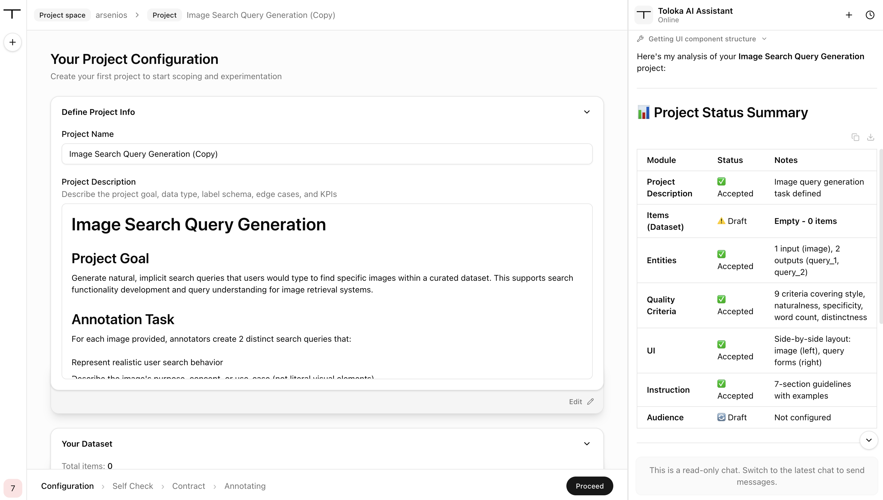Collapse the Your Dataset section
The image size is (883, 500).
[587, 444]
